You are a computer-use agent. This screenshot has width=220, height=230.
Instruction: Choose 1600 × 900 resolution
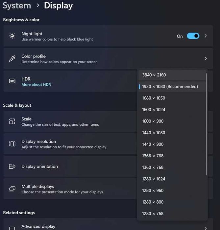pyautogui.click(x=172, y=121)
